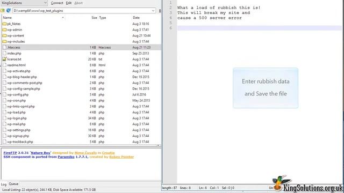Select the wp-settings.php file
Screen dimensions: 344x193
pyautogui.click(x=19, y=130)
